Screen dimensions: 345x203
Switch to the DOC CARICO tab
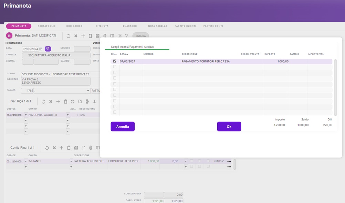coord(74,26)
